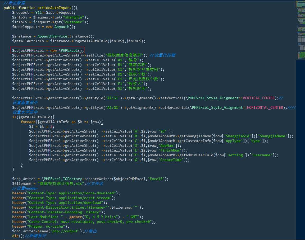Click the 'php://output' string

coord(65,231)
